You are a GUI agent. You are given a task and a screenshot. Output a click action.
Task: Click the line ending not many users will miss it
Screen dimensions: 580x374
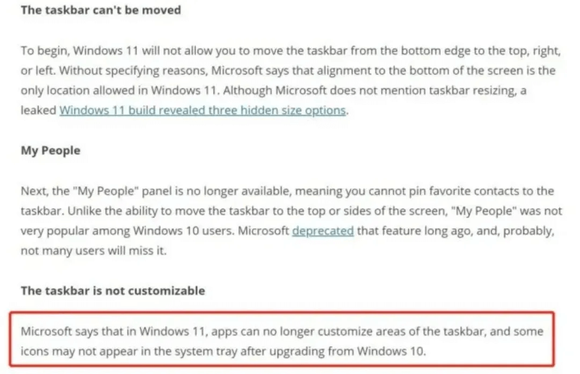coord(93,251)
